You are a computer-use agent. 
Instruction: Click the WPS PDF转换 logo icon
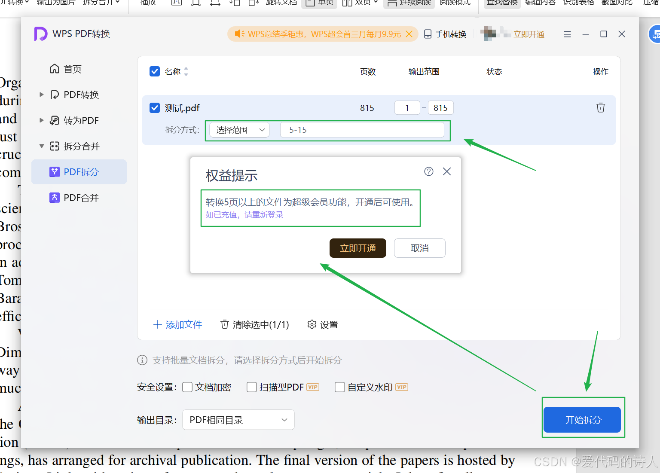point(41,34)
